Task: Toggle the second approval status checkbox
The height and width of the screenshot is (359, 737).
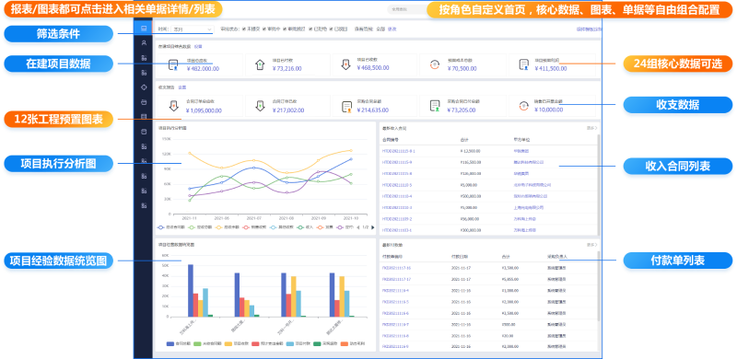Action: [264, 29]
